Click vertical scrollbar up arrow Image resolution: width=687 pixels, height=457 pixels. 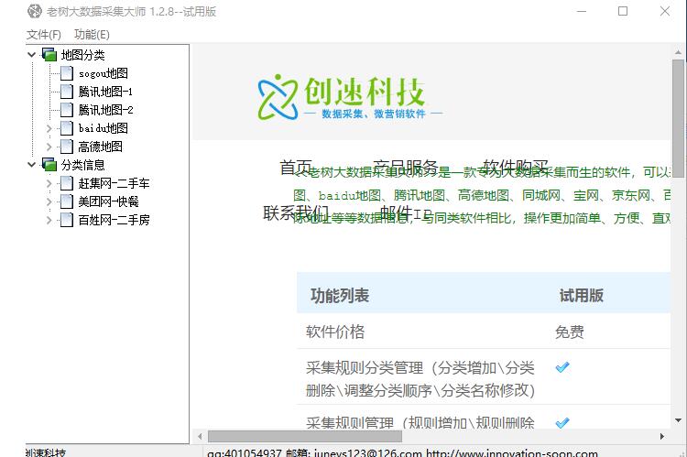678,52
